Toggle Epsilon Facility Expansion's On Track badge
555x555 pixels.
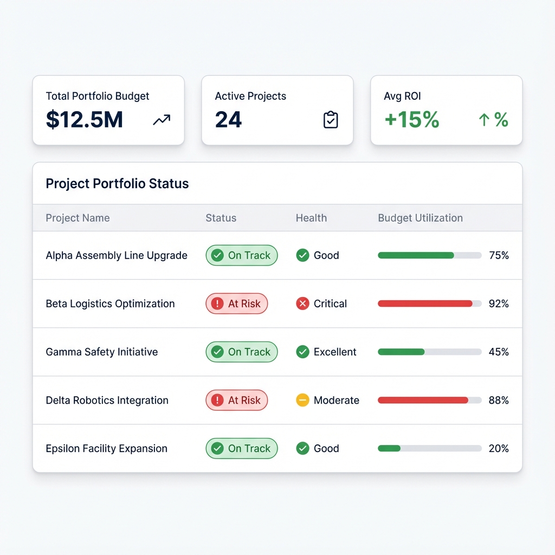pos(241,448)
